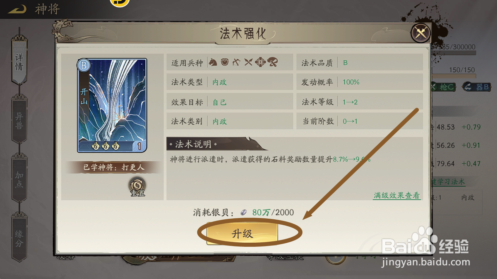Click the 开山 spell card image
The width and height of the screenshot is (497, 279).
(x=112, y=105)
